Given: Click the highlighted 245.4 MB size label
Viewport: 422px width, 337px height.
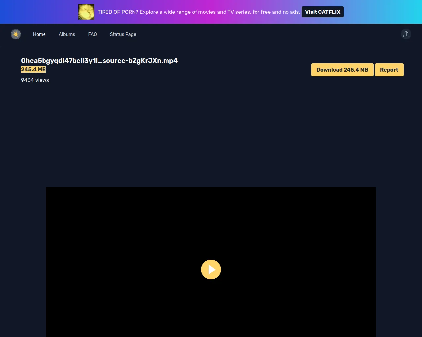Looking at the screenshot, I should 33,70.
